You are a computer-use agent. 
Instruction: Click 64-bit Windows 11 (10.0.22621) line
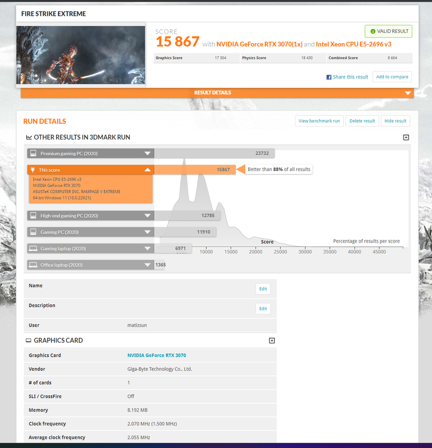pos(61,198)
